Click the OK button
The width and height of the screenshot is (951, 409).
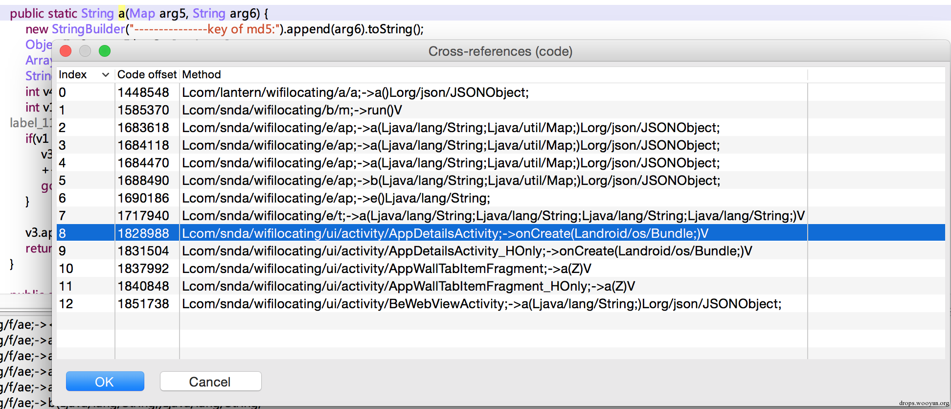point(105,381)
